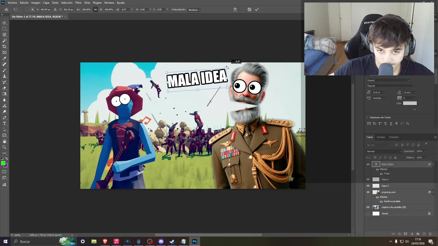The width and height of the screenshot is (438, 246).
Task: Toggle the Sombra paralela effect visibility
Action: click(x=381, y=201)
